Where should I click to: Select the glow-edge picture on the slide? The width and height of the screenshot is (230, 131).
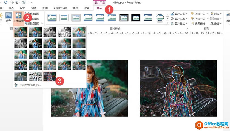tap(178, 88)
